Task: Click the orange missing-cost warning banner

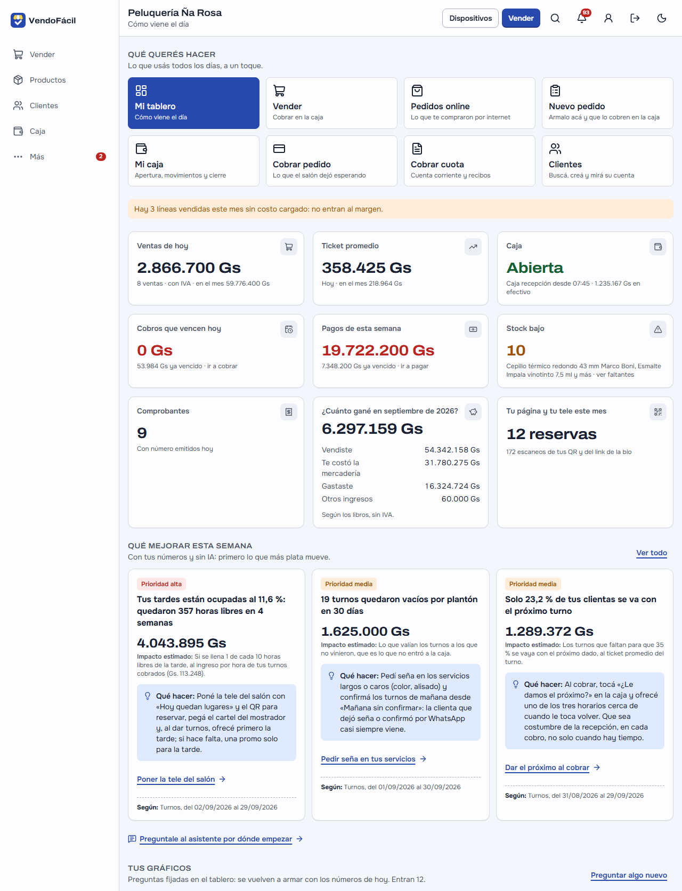Action: [x=401, y=209]
